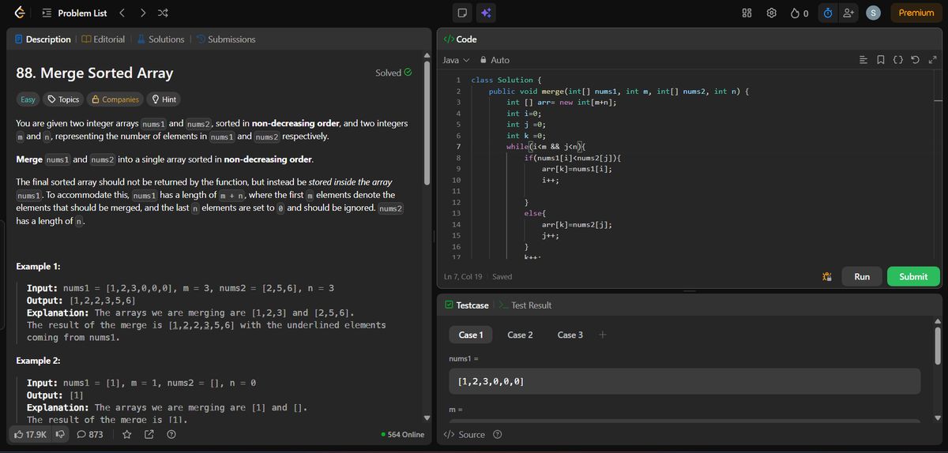948x453 pixels.
Task: Switch to the Submissions tab
Action: coord(225,39)
